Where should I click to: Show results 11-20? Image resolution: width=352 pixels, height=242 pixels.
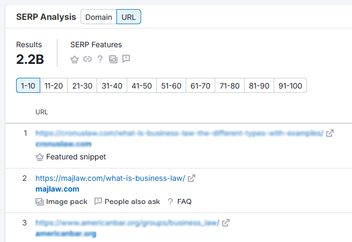(x=54, y=85)
